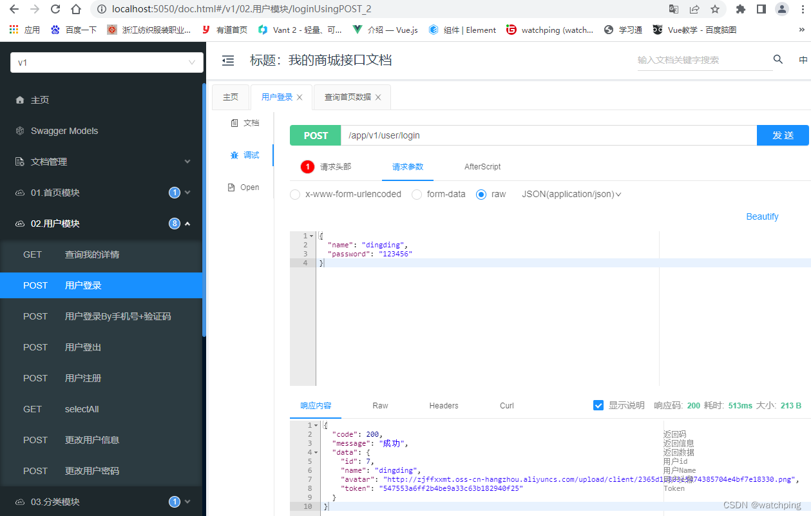Image resolution: width=811 pixels, height=516 pixels.
Task: Open POST 用户登出 endpoint
Action: pyautogui.click(x=101, y=347)
